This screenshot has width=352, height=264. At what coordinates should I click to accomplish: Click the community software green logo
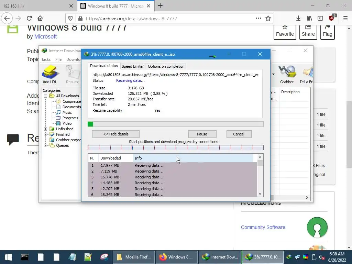click(317, 227)
